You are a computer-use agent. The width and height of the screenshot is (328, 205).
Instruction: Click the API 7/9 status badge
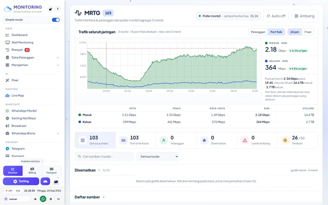13,191
